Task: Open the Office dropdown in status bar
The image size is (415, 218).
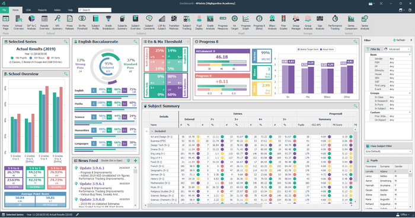Action: pos(403,214)
